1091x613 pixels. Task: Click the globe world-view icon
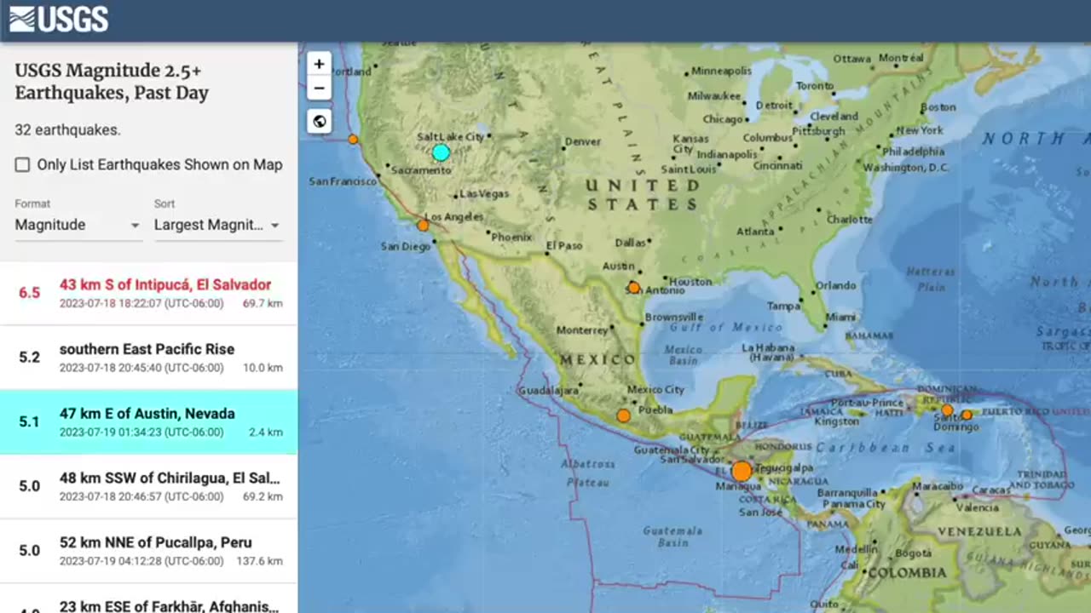coord(319,121)
